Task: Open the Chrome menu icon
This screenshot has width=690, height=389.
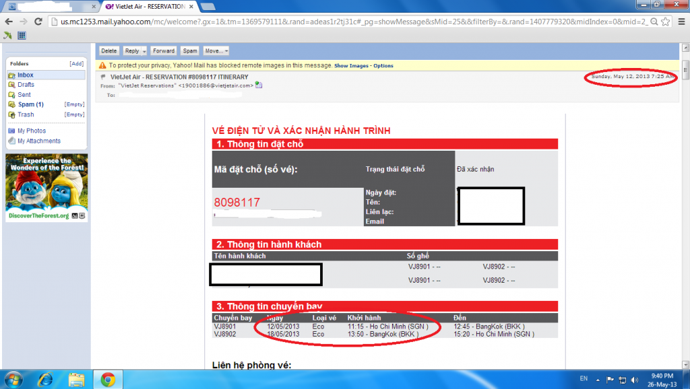Action: [681, 22]
